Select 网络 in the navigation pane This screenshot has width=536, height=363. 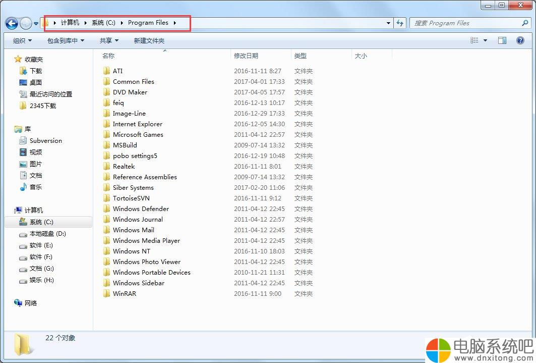pos(30,303)
